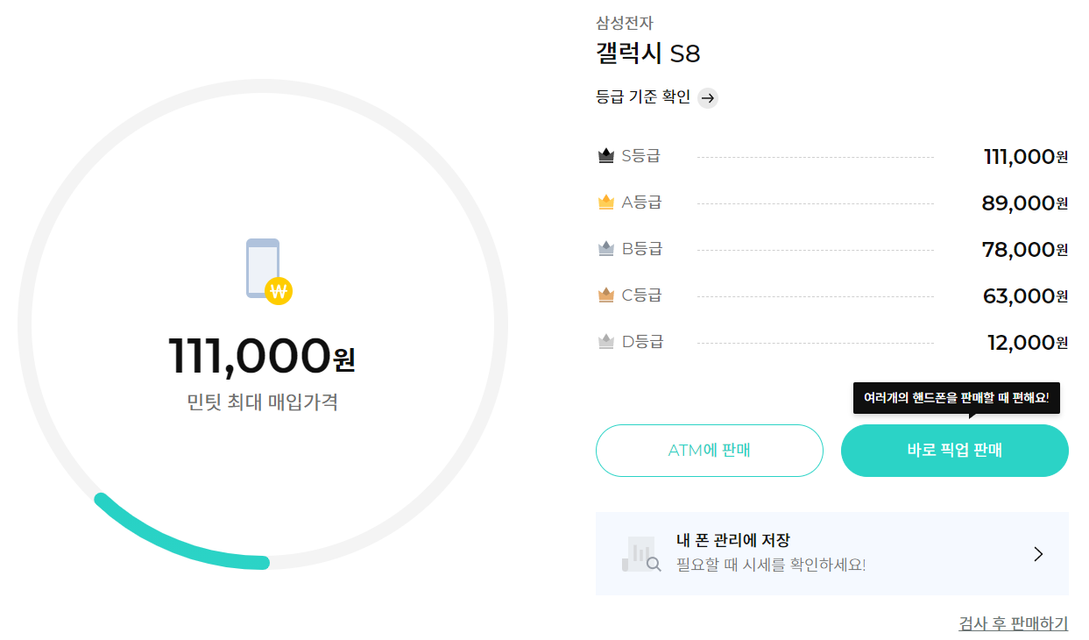
Task: Click the gold A등급 crown icon
Action: [605, 203]
